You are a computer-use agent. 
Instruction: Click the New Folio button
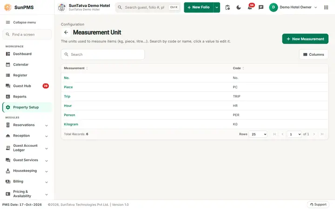tap(199, 7)
